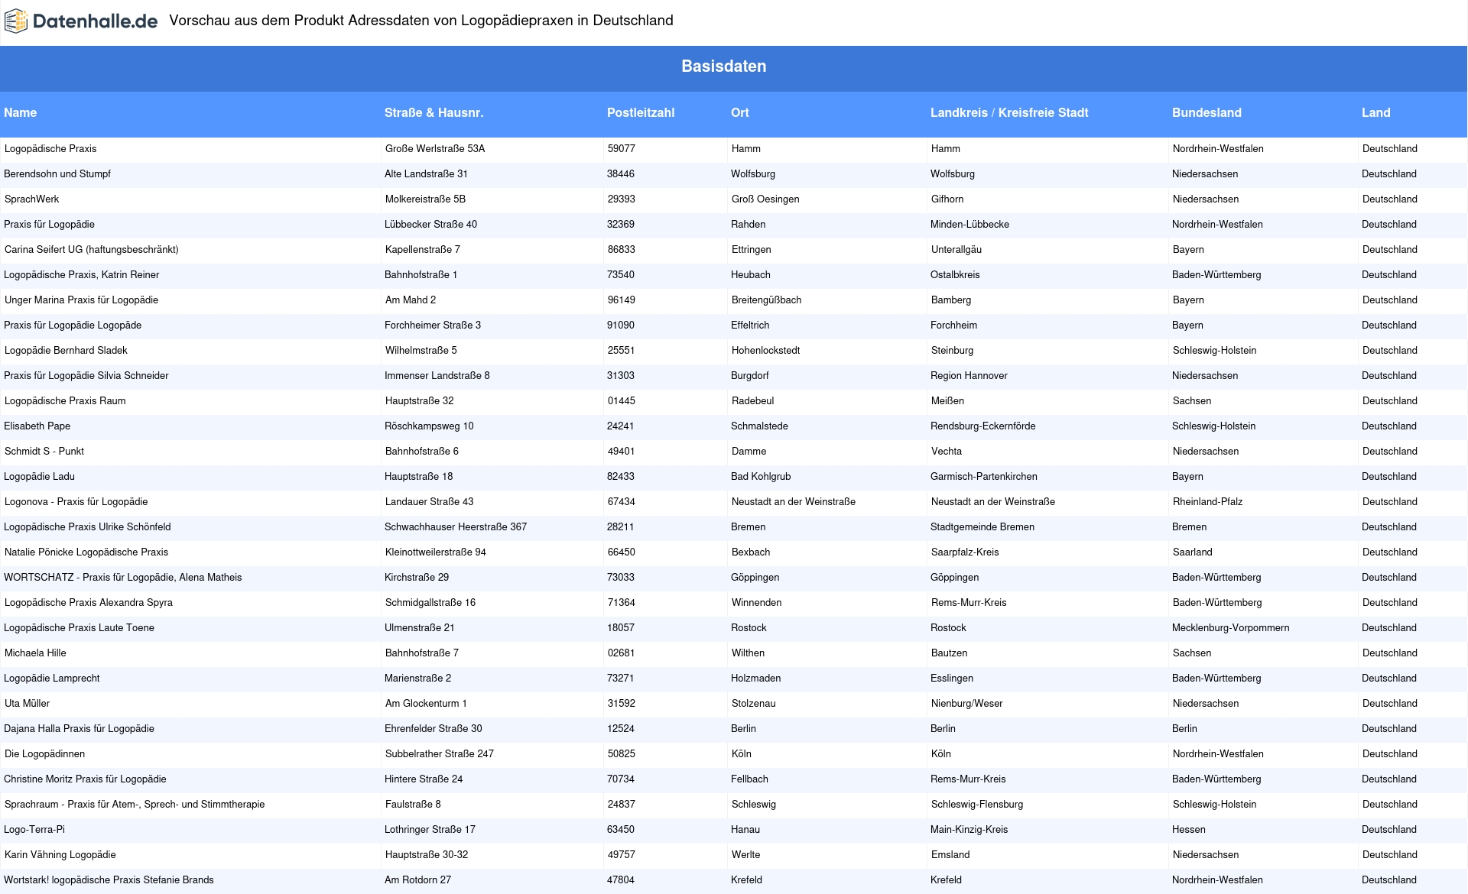Click the Landkreis / Kreisfreie Stadt column header
Image resolution: width=1468 pixels, height=894 pixels.
pos(1009,113)
